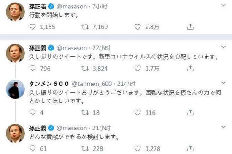Retweet tanmen_600's reply with 18 retweets
This screenshot has height=154, width=232.
85,113
